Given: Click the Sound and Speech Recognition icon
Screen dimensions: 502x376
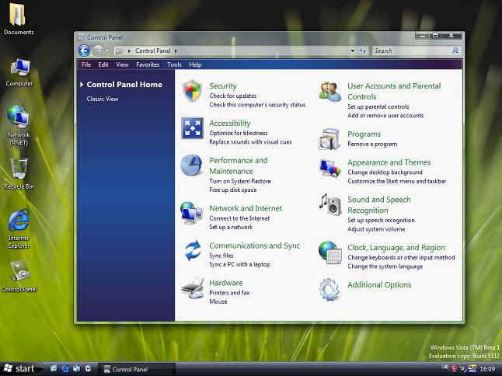Looking at the screenshot, I should [329, 204].
